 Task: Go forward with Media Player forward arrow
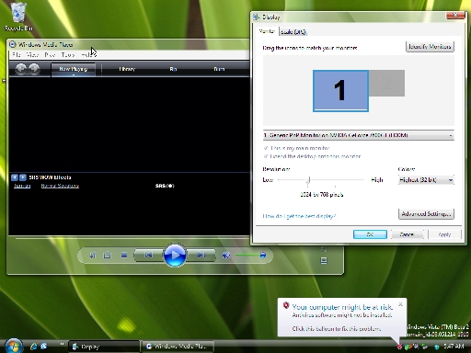click(x=34, y=69)
